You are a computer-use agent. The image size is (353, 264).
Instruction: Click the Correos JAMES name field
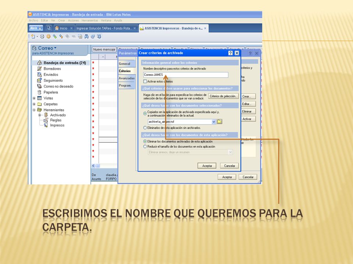pyautogui.click(x=186, y=75)
